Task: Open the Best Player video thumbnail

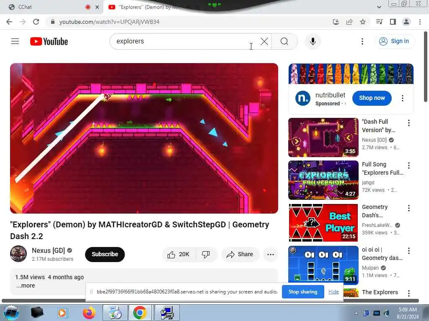Action: 323,223
